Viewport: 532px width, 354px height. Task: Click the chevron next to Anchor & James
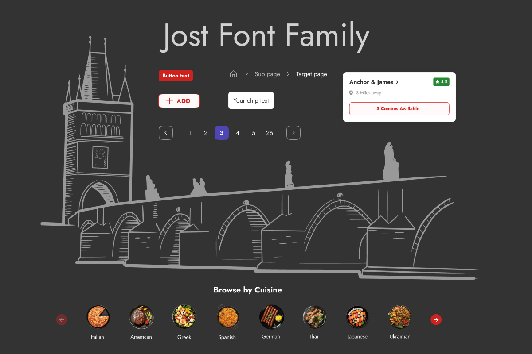(x=397, y=82)
